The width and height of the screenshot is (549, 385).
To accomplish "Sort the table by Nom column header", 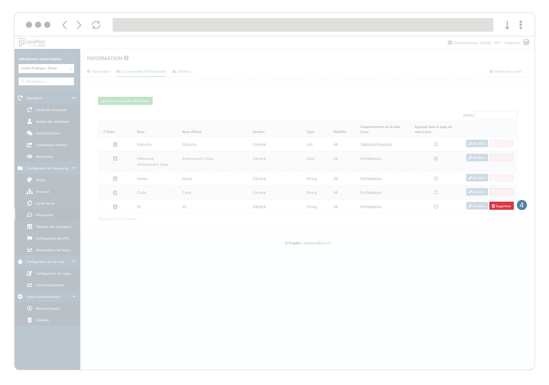I will (x=141, y=132).
